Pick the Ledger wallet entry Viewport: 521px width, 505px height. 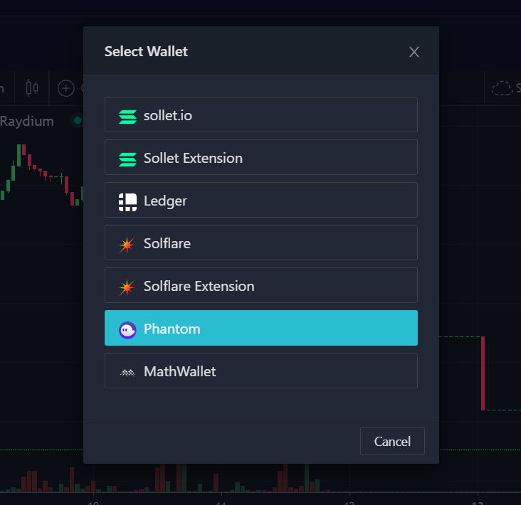pyautogui.click(x=260, y=201)
